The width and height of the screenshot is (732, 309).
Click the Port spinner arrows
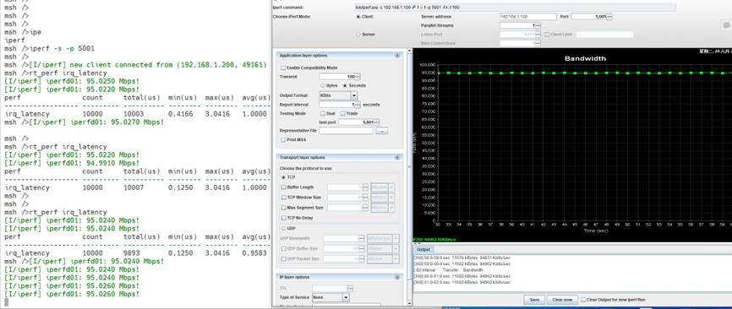click(x=609, y=17)
